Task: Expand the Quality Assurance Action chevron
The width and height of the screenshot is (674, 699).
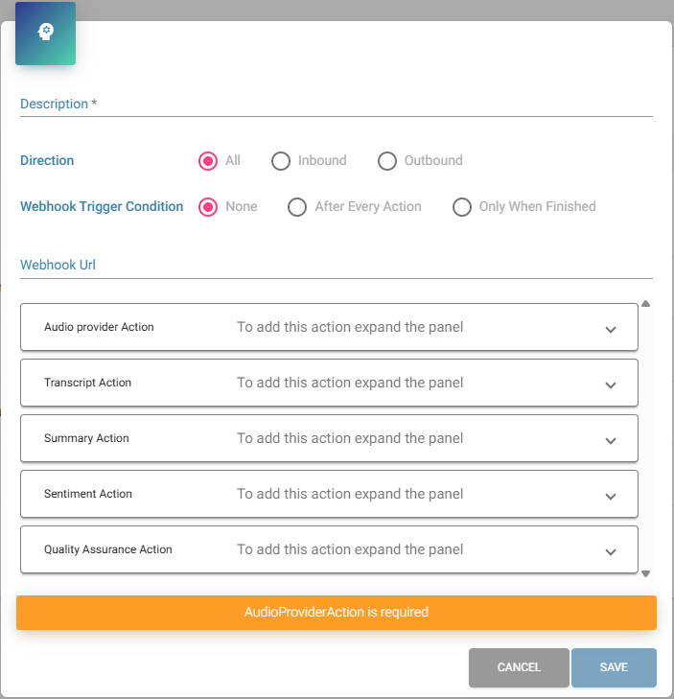Action: 611,551
